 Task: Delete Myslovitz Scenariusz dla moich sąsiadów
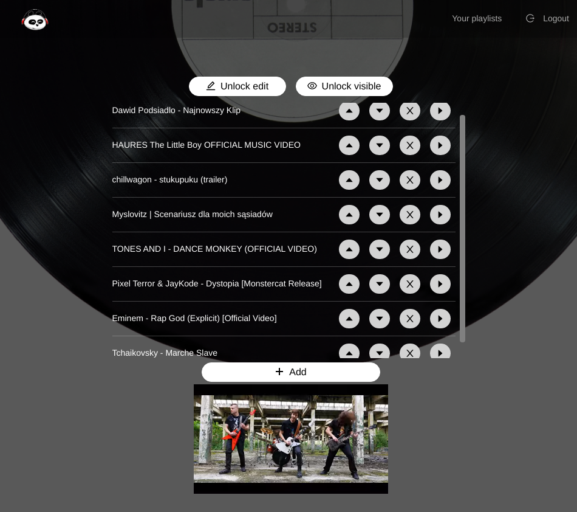point(410,215)
